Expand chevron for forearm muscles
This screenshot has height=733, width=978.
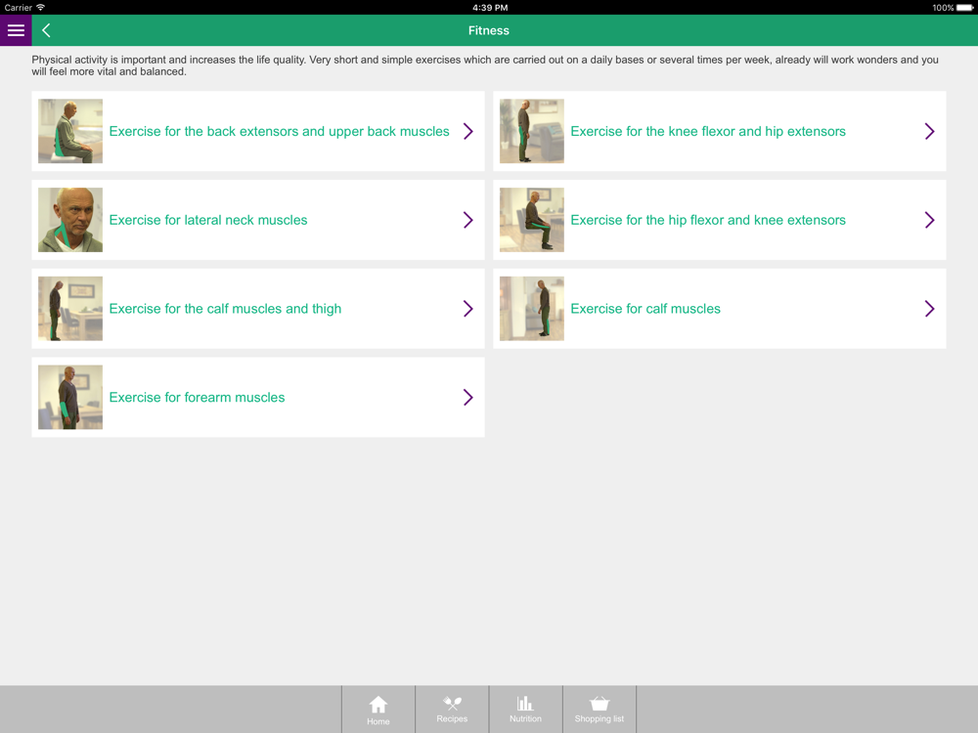coord(468,397)
